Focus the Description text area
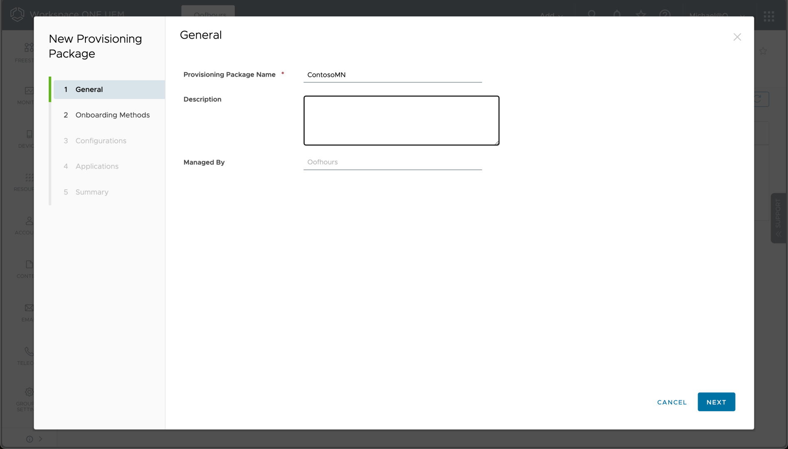Viewport: 788px width, 449px height. 401,121
